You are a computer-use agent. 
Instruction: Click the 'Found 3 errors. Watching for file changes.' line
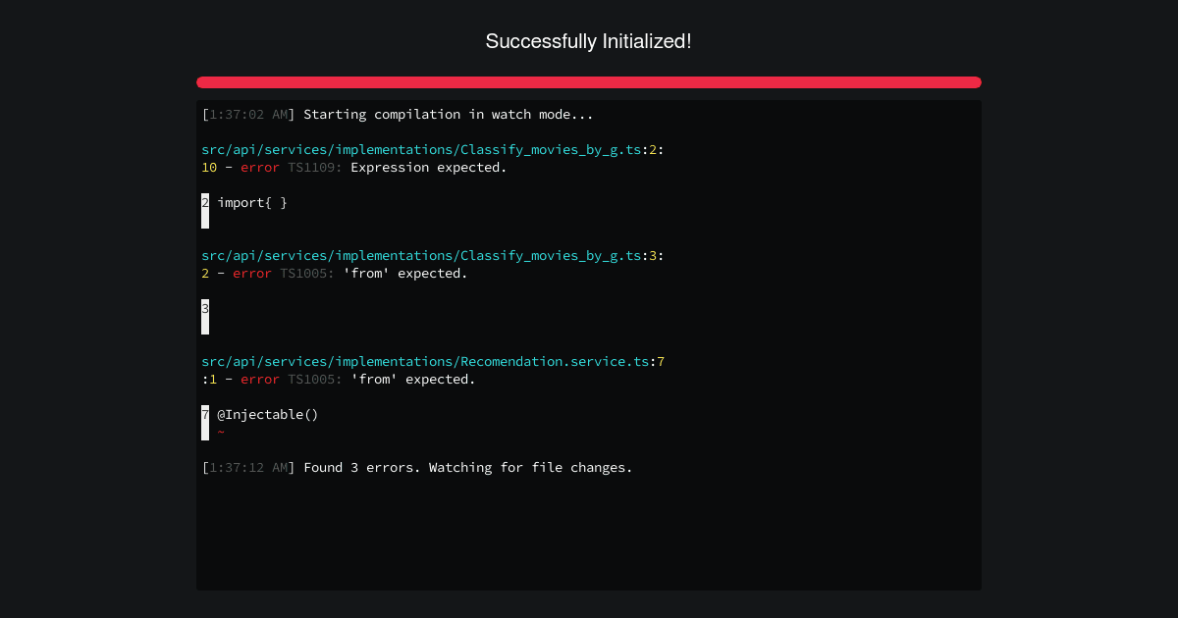tap(468, 467)
